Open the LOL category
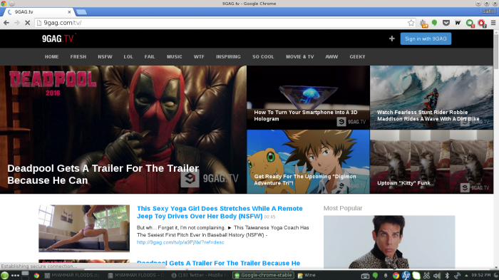The image size is (499, 280). tap(128, 56)
